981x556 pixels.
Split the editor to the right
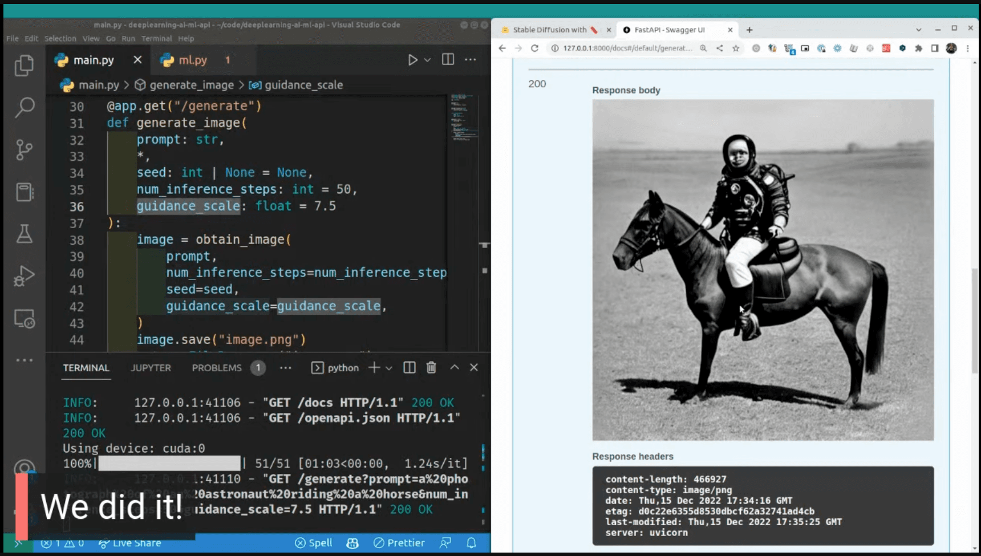[x=448, y=59]
